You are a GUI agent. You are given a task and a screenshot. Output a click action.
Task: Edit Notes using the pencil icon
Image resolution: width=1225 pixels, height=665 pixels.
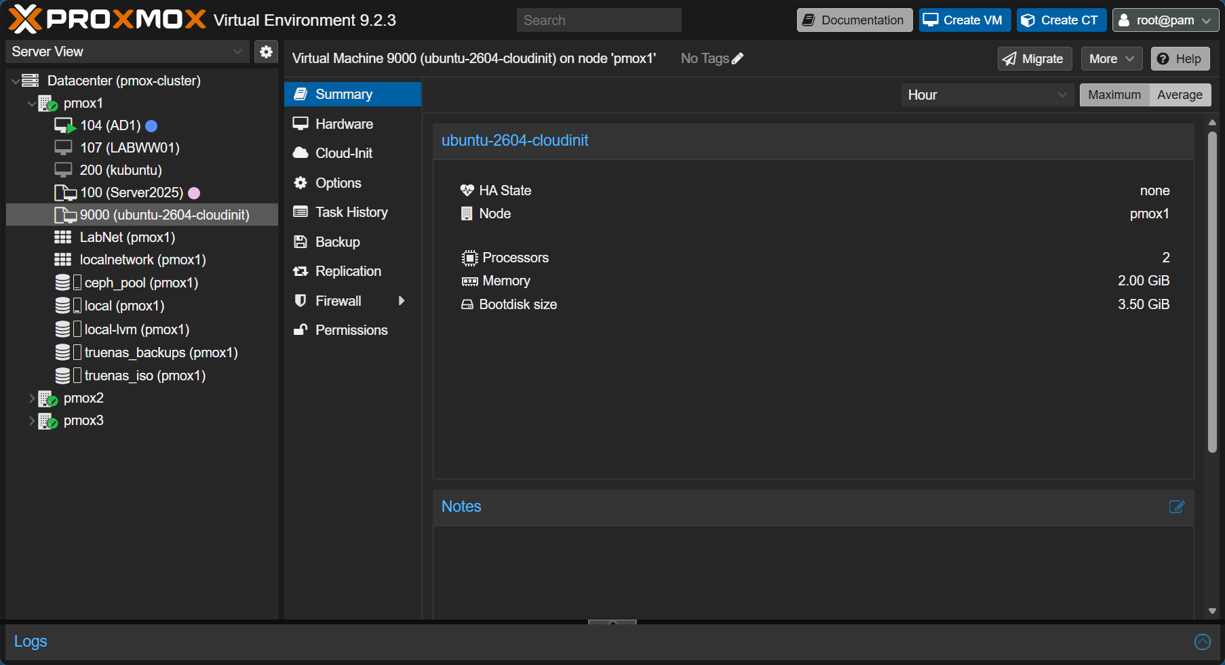[x=1177, y=506]
